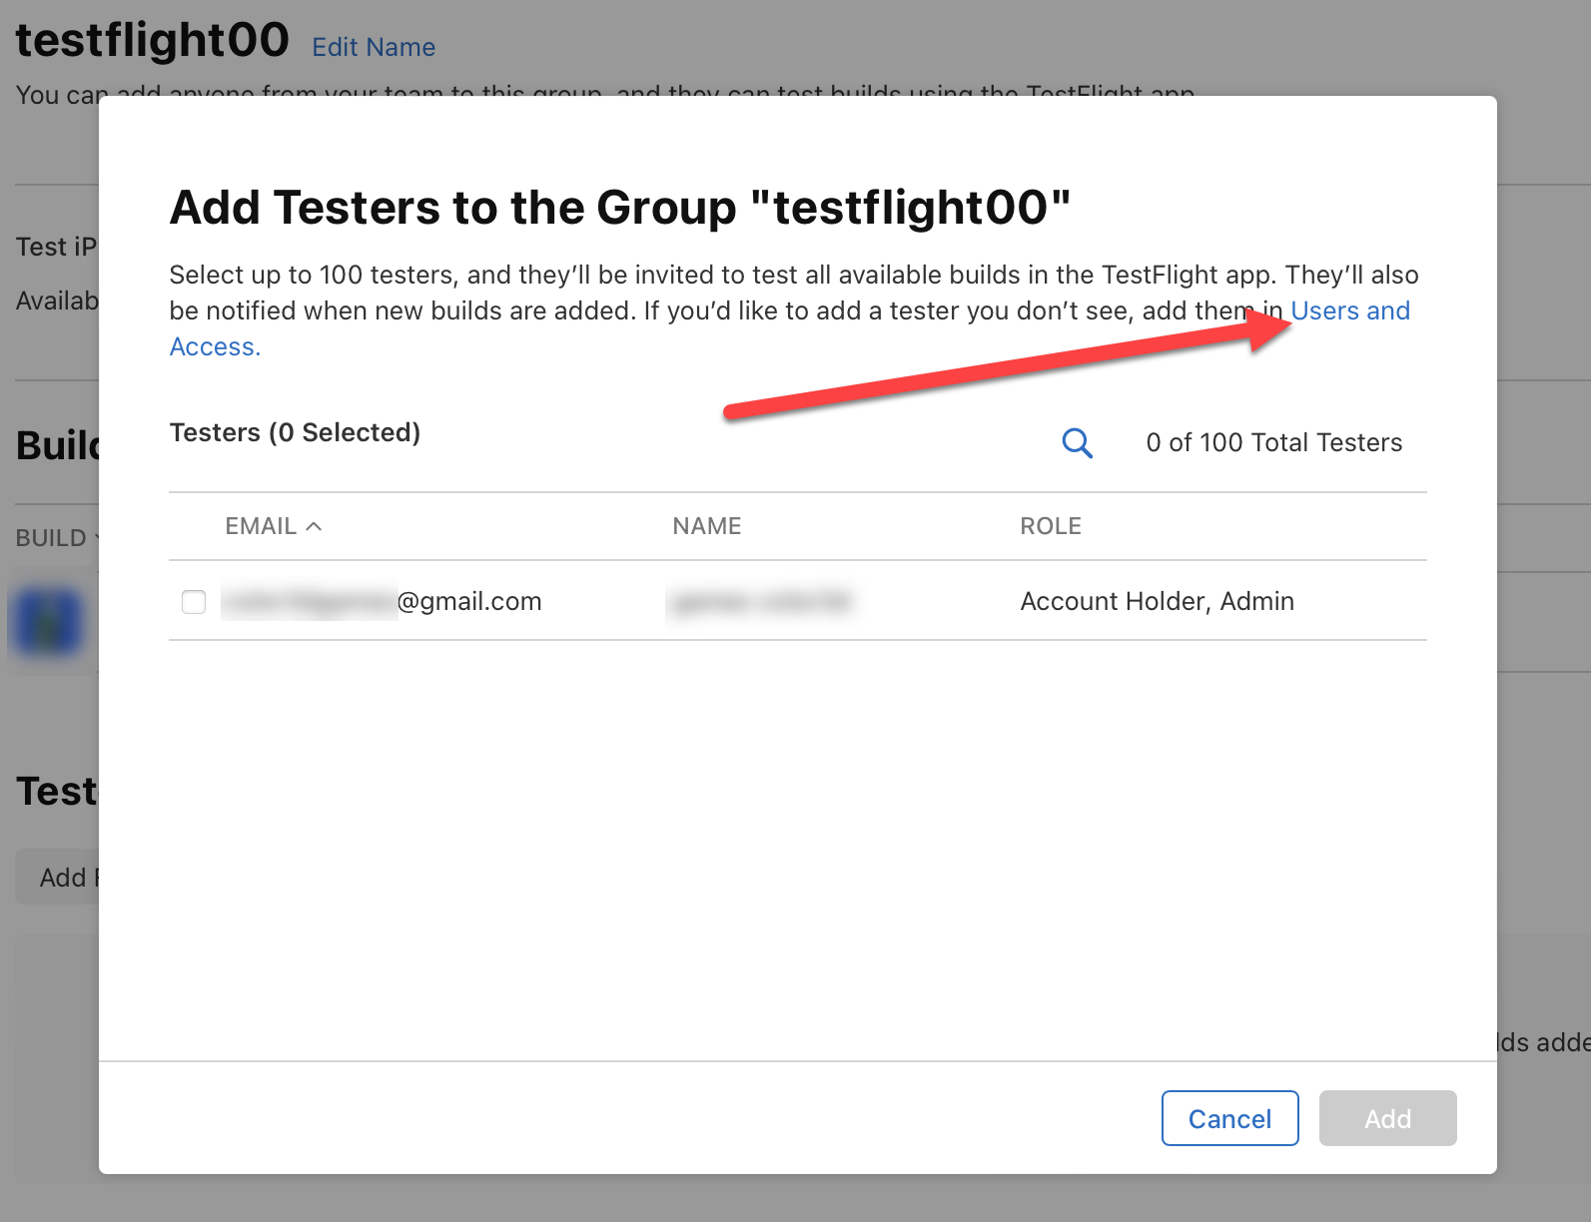
Task: Click the Testers (0 Selected) heading
Action: tap(295, 432)
